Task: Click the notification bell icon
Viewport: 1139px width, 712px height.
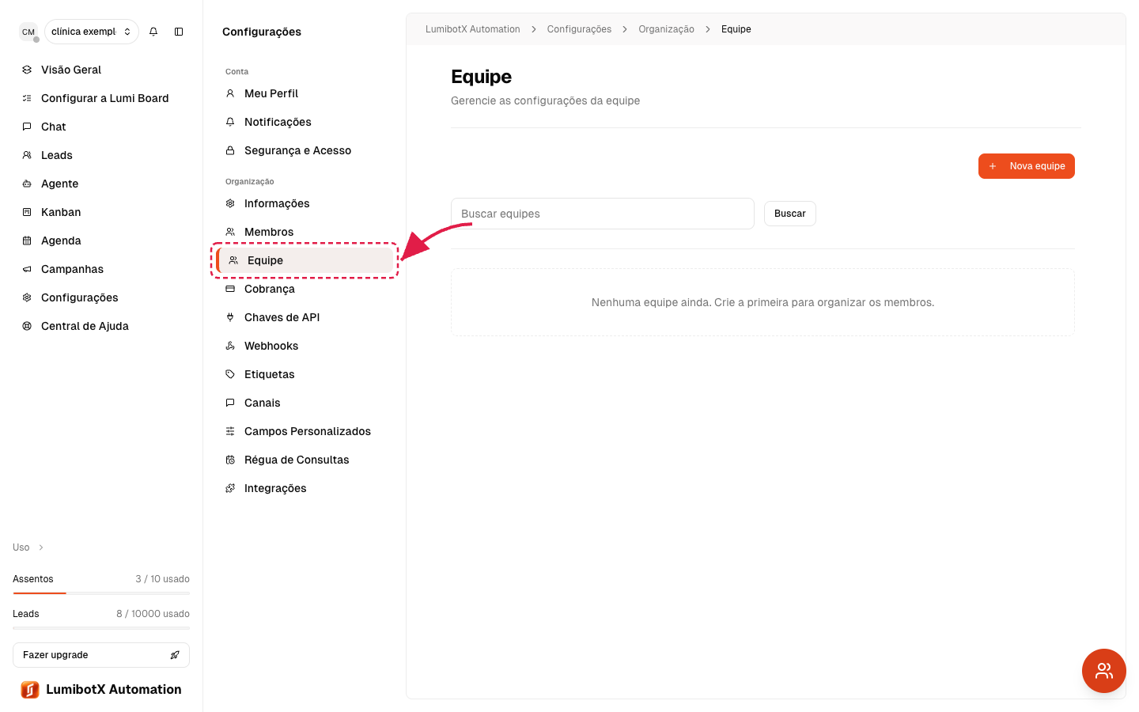Action: click(153, 32)
